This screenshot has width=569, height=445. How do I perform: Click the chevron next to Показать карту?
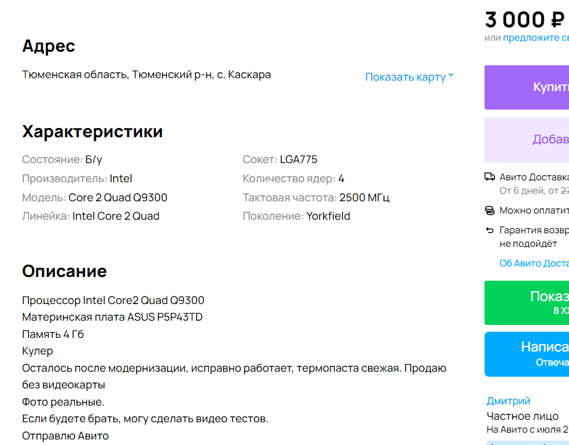451,75
